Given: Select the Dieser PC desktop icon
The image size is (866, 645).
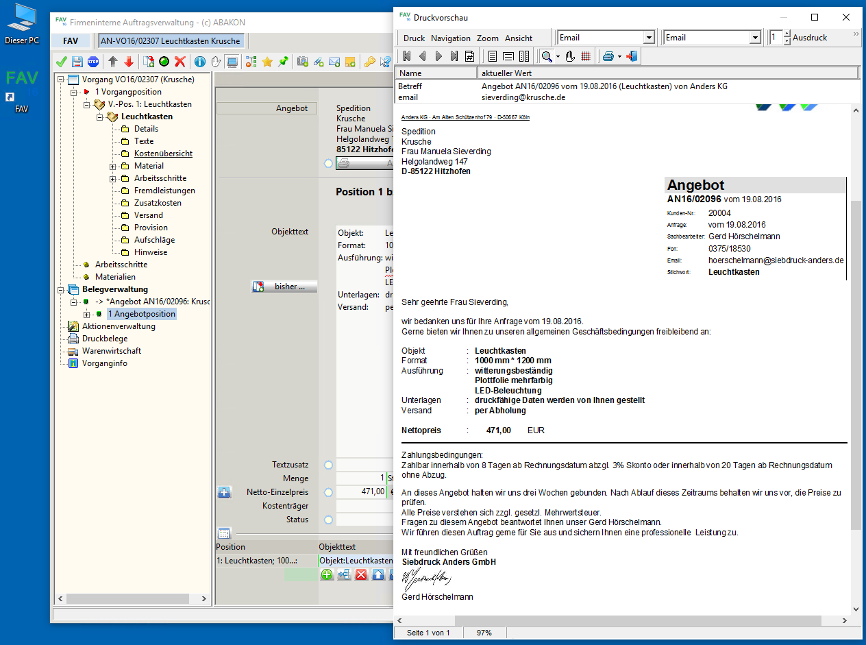Looking at the screenshot, I should 22,24.
